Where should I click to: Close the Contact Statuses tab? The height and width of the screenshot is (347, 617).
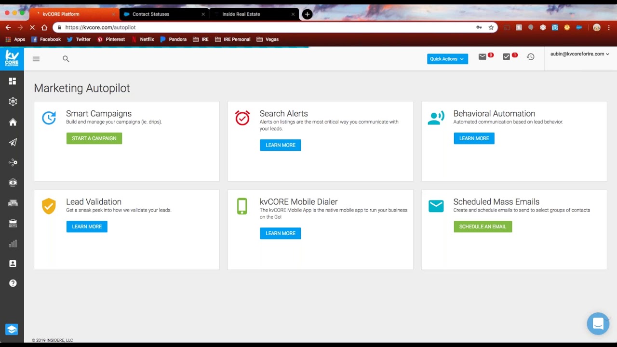pyautogui.click(x=203, y=14)
